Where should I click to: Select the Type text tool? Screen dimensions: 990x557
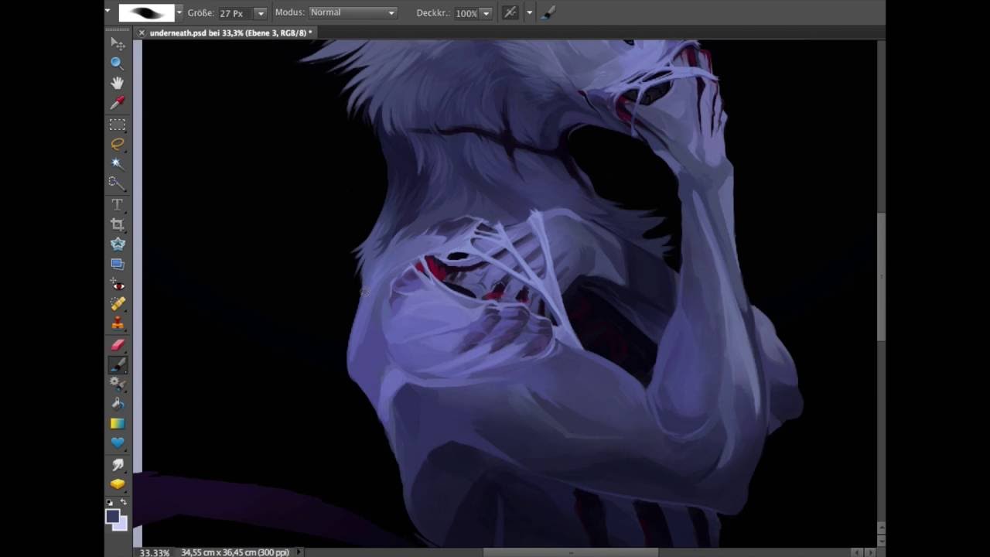pyautogui.click(x=117, y=204)
